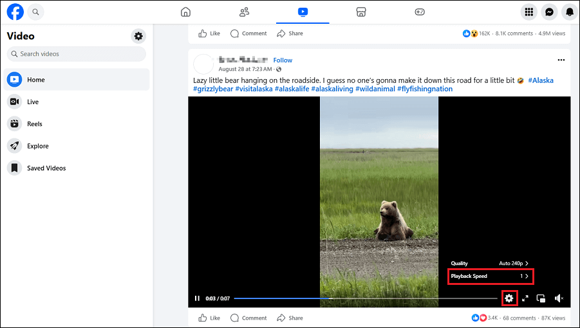Open the Marketplace tab
Viewport: 580px width, 328px height.
coord(361,12)
